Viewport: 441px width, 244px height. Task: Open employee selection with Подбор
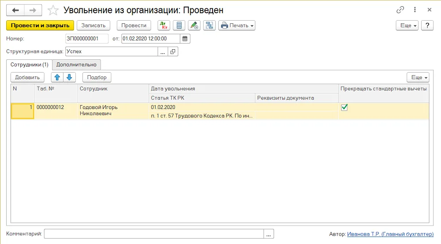(97, 77)
